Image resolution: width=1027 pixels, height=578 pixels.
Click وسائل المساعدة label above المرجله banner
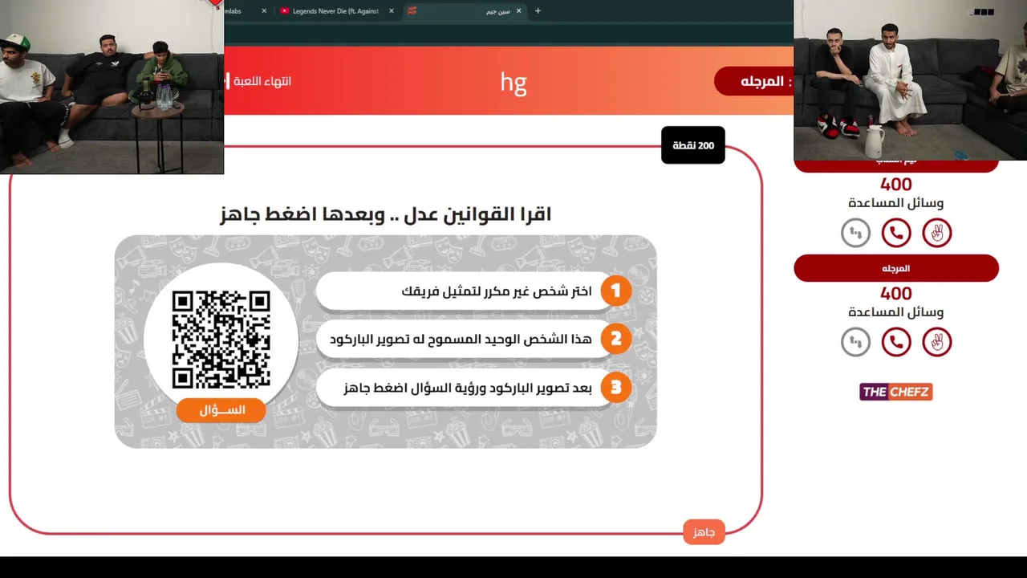896,203
